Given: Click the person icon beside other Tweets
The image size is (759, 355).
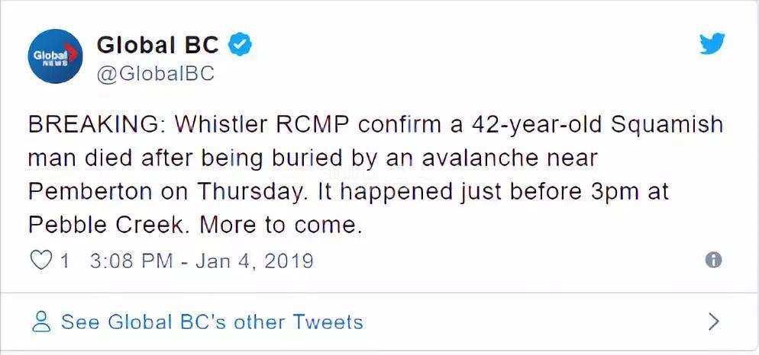Looking at the screenshot, I should [x=43, y=321].
